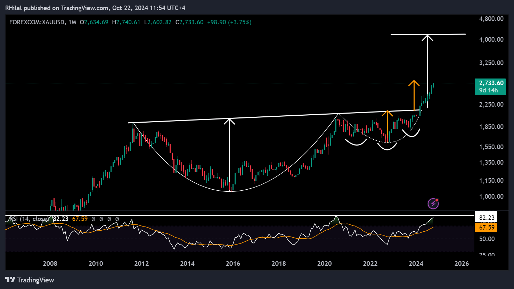Image resolution: width=514 pixels, height=289 pixels.
Task: Click the 2014 label on time axis
Action: tap(187, 264)
